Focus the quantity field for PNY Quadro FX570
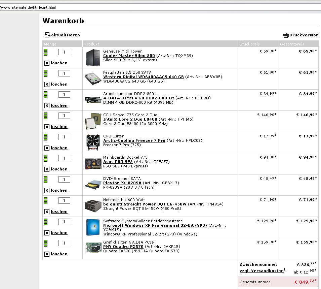Screen dimensions: 321x289 pos(64,243)
